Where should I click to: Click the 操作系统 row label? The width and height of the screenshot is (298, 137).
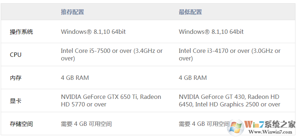(21, 32)
